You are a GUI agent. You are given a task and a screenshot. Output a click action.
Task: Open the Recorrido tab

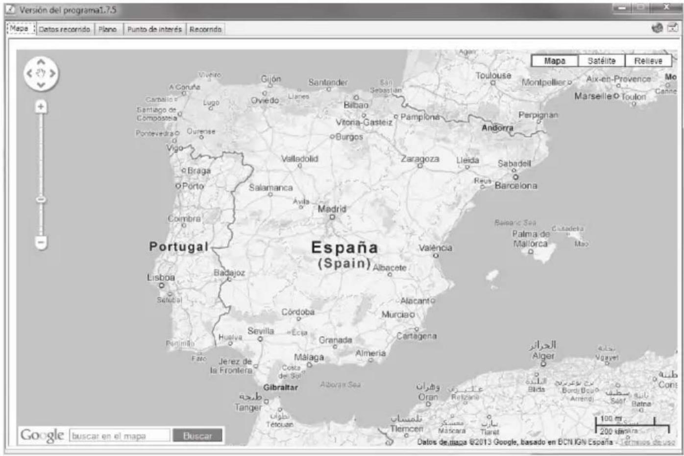click(x=205, y=29)
